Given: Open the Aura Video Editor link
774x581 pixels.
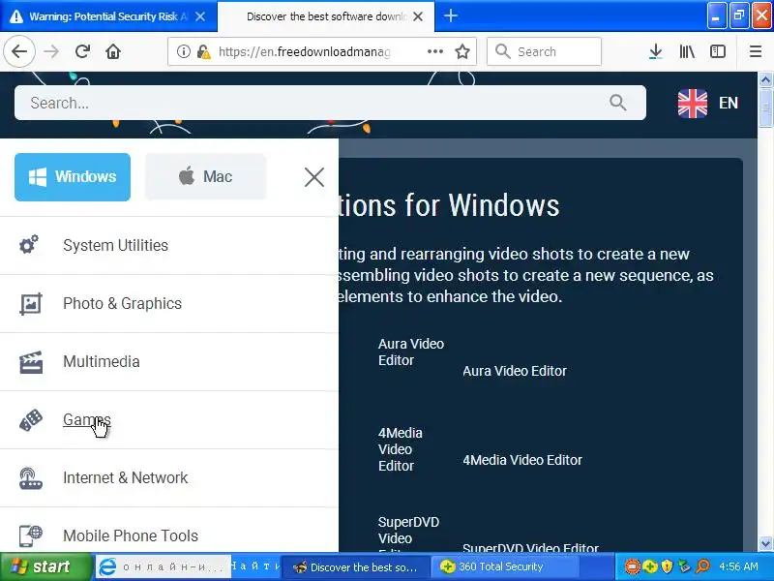Looking at the screenshot, I should (x=515, y=371).
